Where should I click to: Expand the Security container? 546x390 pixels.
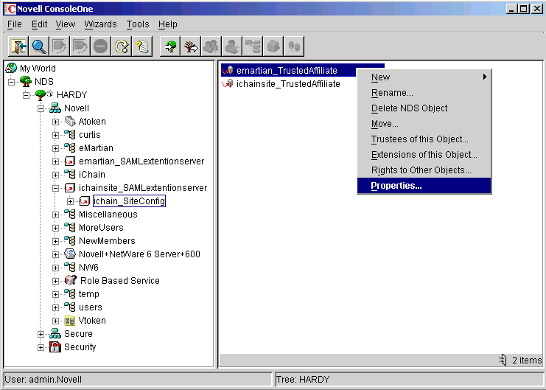click(41, 347)
